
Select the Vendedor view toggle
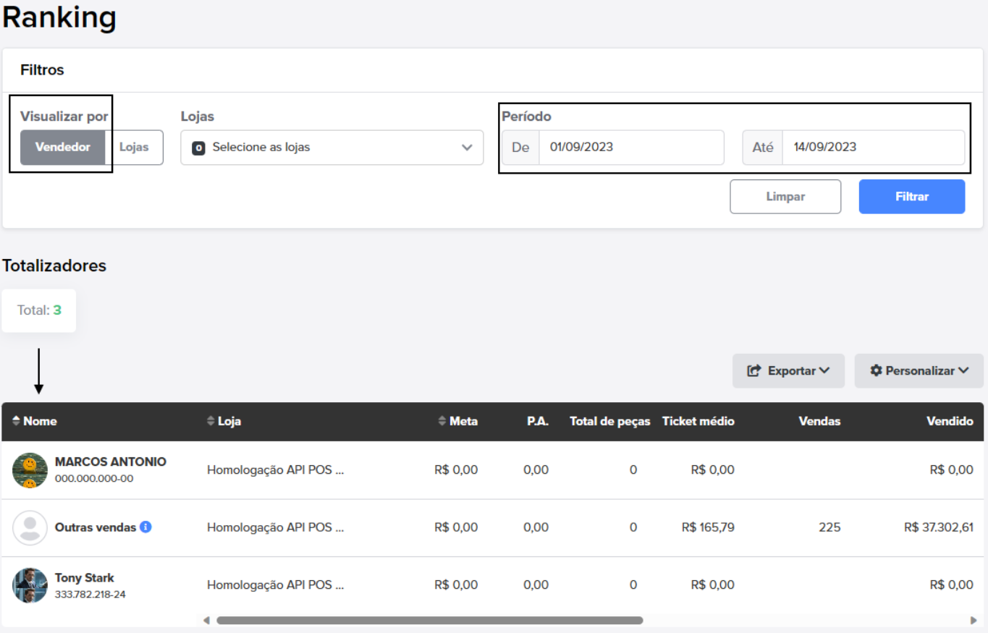point(63,148)
